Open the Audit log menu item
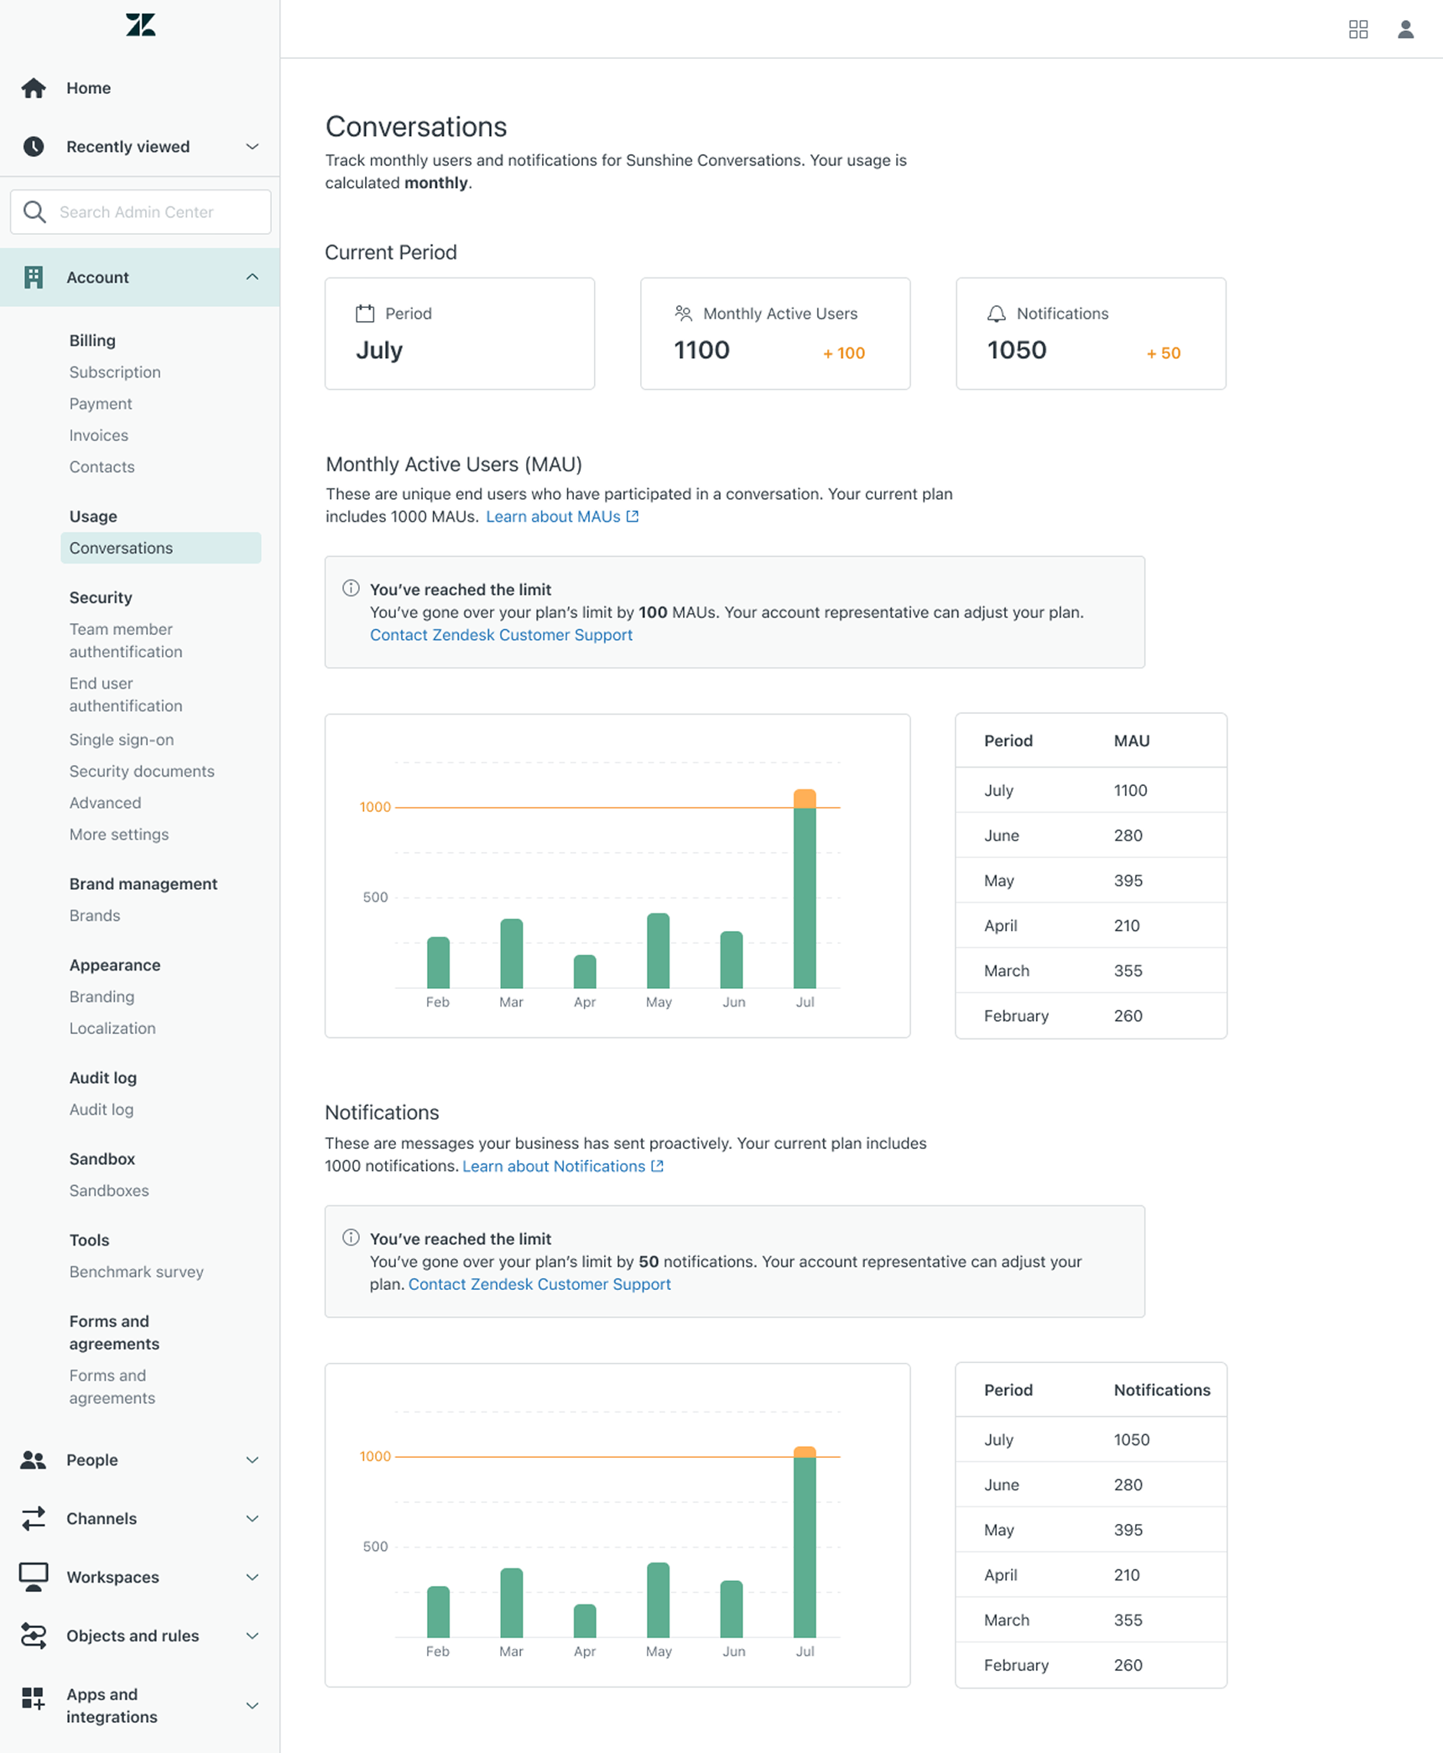The height and width of the screenshot is (1753, 1443). [x=102, y=1110]
